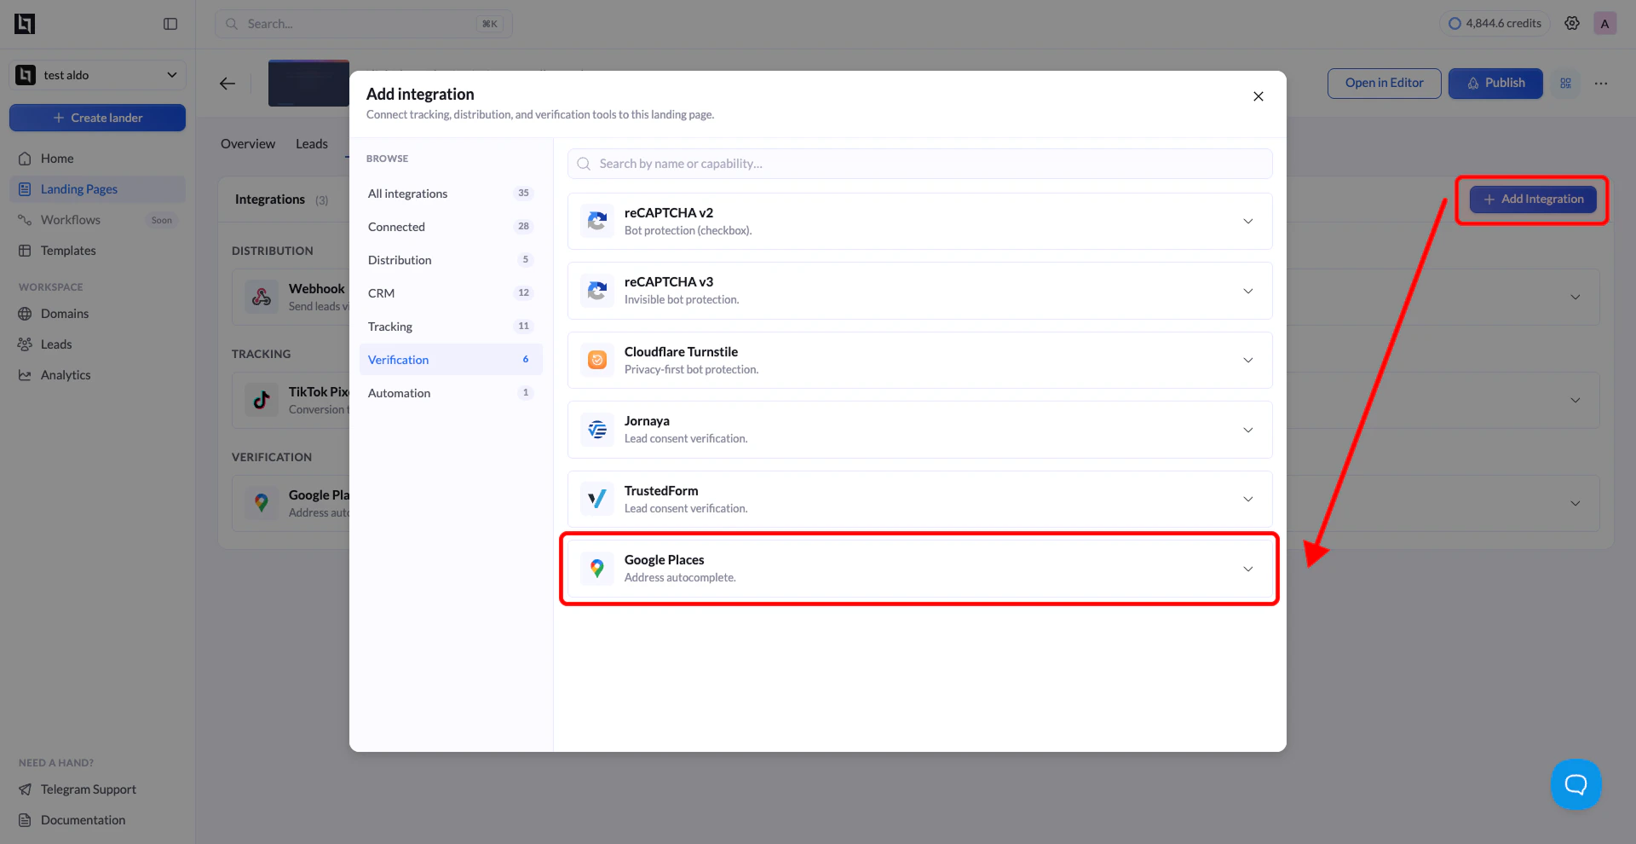The width and height of the screenshot is (1636, 844).
Task: Open user avatar A menu
Action: [x=1604, y=23]
